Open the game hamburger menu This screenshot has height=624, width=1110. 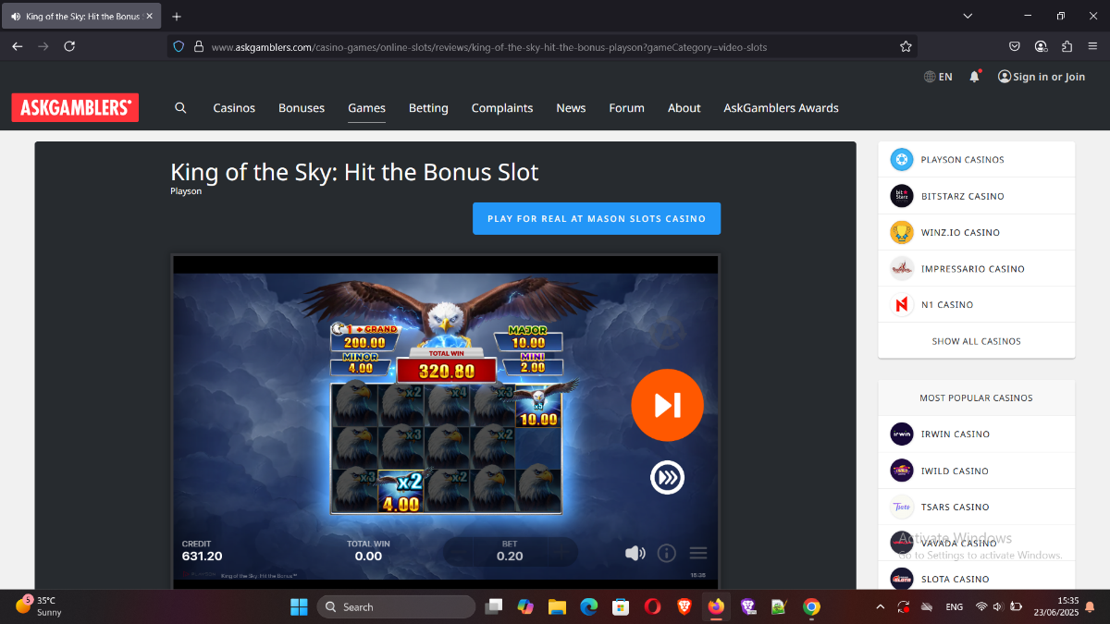point(698,553)
